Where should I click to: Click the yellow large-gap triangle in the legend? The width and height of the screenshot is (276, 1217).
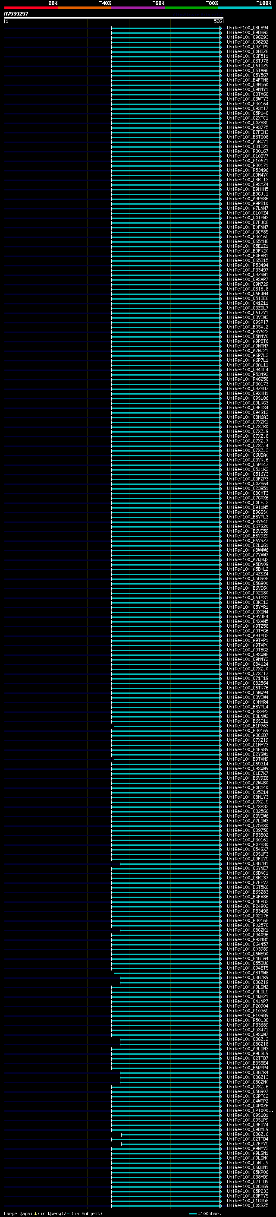[35, 1213]
